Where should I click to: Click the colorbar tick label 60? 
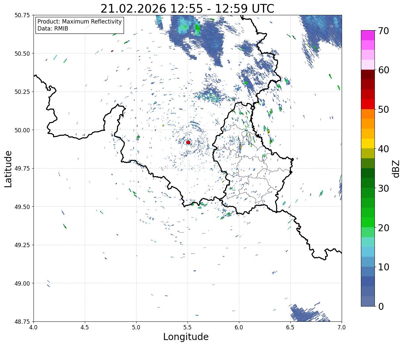(383, 70)
